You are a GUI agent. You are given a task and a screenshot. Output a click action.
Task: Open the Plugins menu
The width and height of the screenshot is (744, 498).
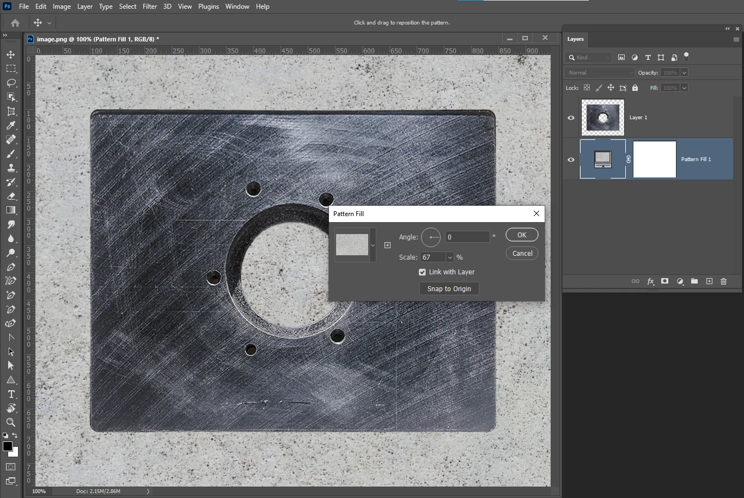tap(208, 7)
